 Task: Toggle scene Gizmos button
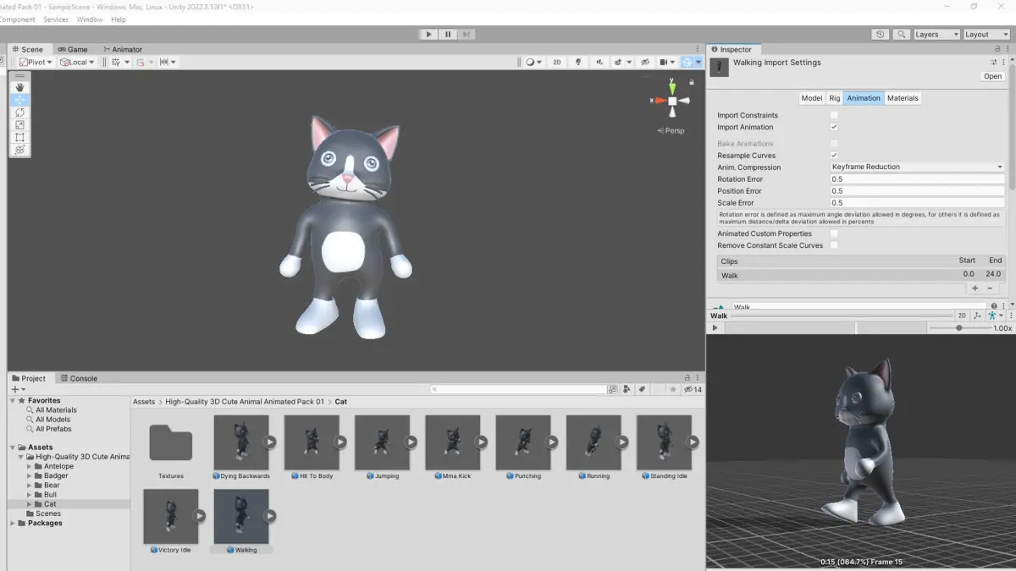coord(687,62)
